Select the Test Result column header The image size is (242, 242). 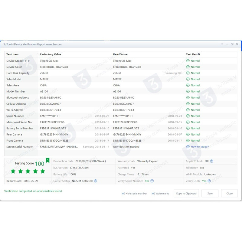point(193,54)
